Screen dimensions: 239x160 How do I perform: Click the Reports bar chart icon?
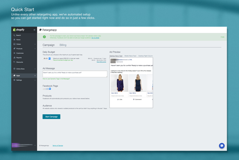tap(14, 58)
